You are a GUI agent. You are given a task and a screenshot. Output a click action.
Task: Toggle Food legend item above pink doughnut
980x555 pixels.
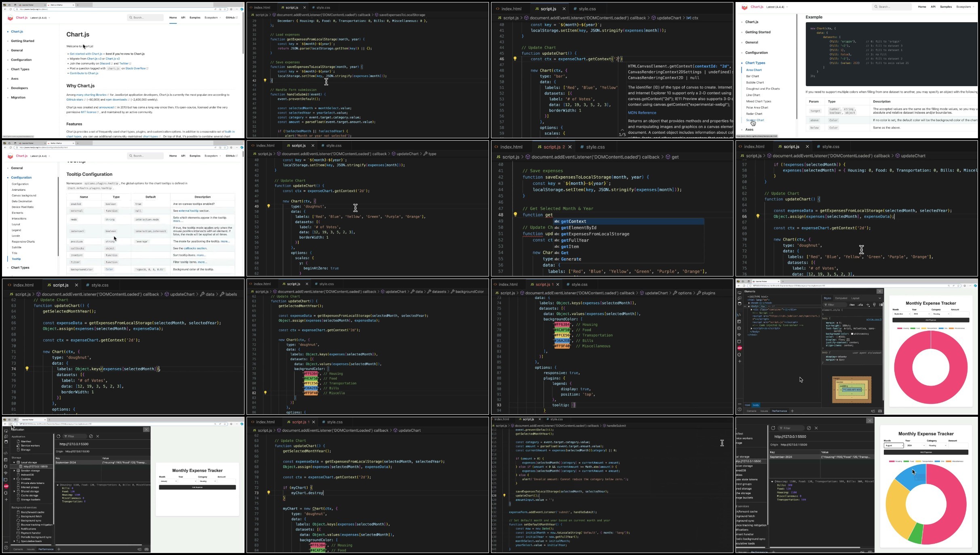tap(915, 328)
